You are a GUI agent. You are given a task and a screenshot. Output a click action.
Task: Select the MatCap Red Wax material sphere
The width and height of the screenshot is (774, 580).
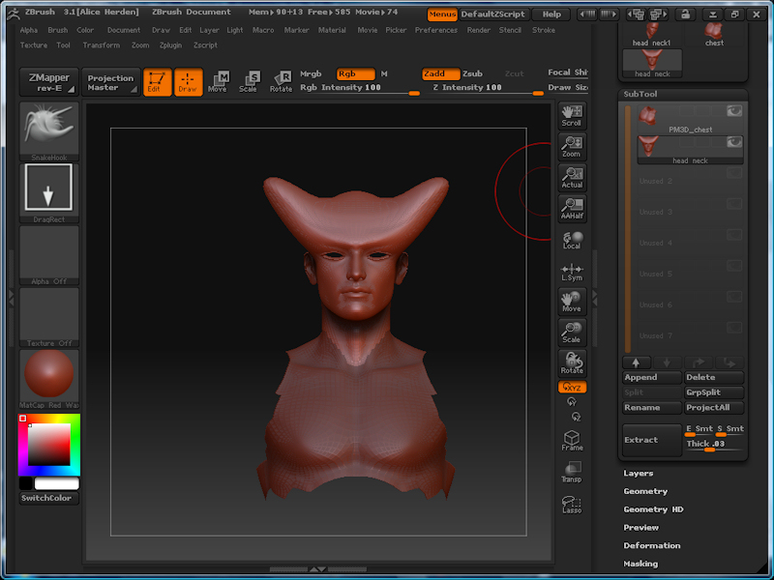[47, 375]
